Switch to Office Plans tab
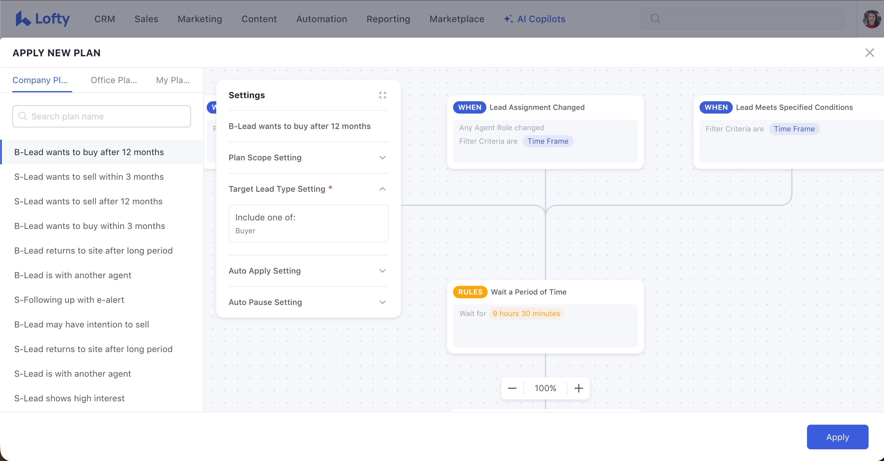This screenshot has height=461, width=884. click(x=114, y=80)
